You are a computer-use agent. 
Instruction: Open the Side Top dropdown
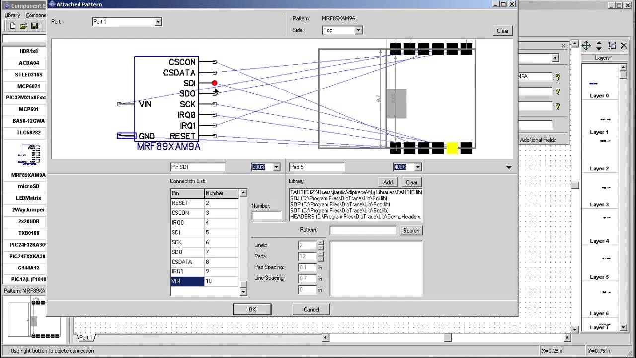358,30
